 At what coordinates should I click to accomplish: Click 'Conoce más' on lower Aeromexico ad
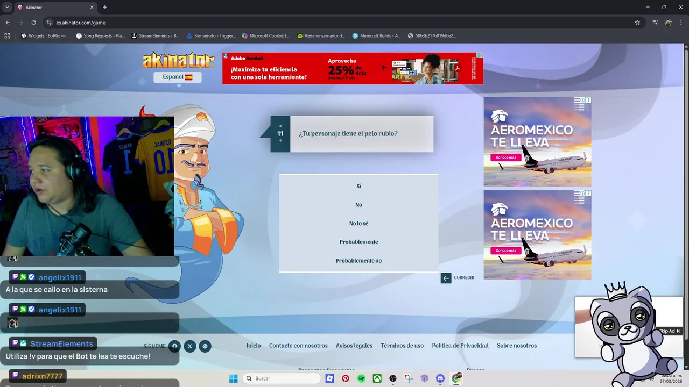[506, 250]
